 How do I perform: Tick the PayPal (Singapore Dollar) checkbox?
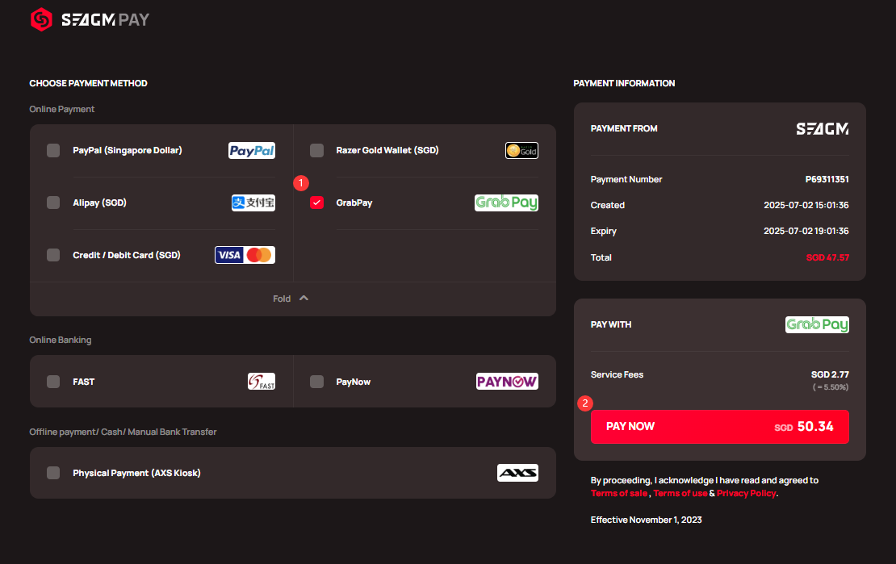pos(53,150)
